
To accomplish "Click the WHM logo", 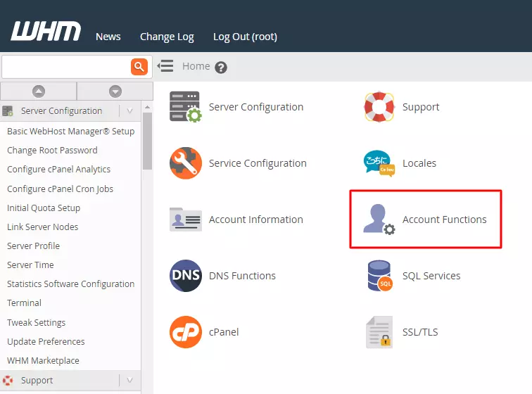I will pyautogui.click(x=46, y=31).
